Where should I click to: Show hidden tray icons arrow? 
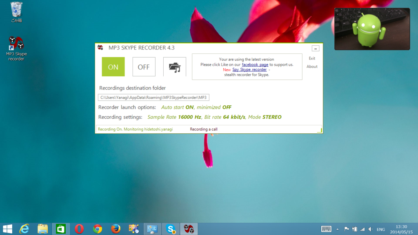pos(338,229)
